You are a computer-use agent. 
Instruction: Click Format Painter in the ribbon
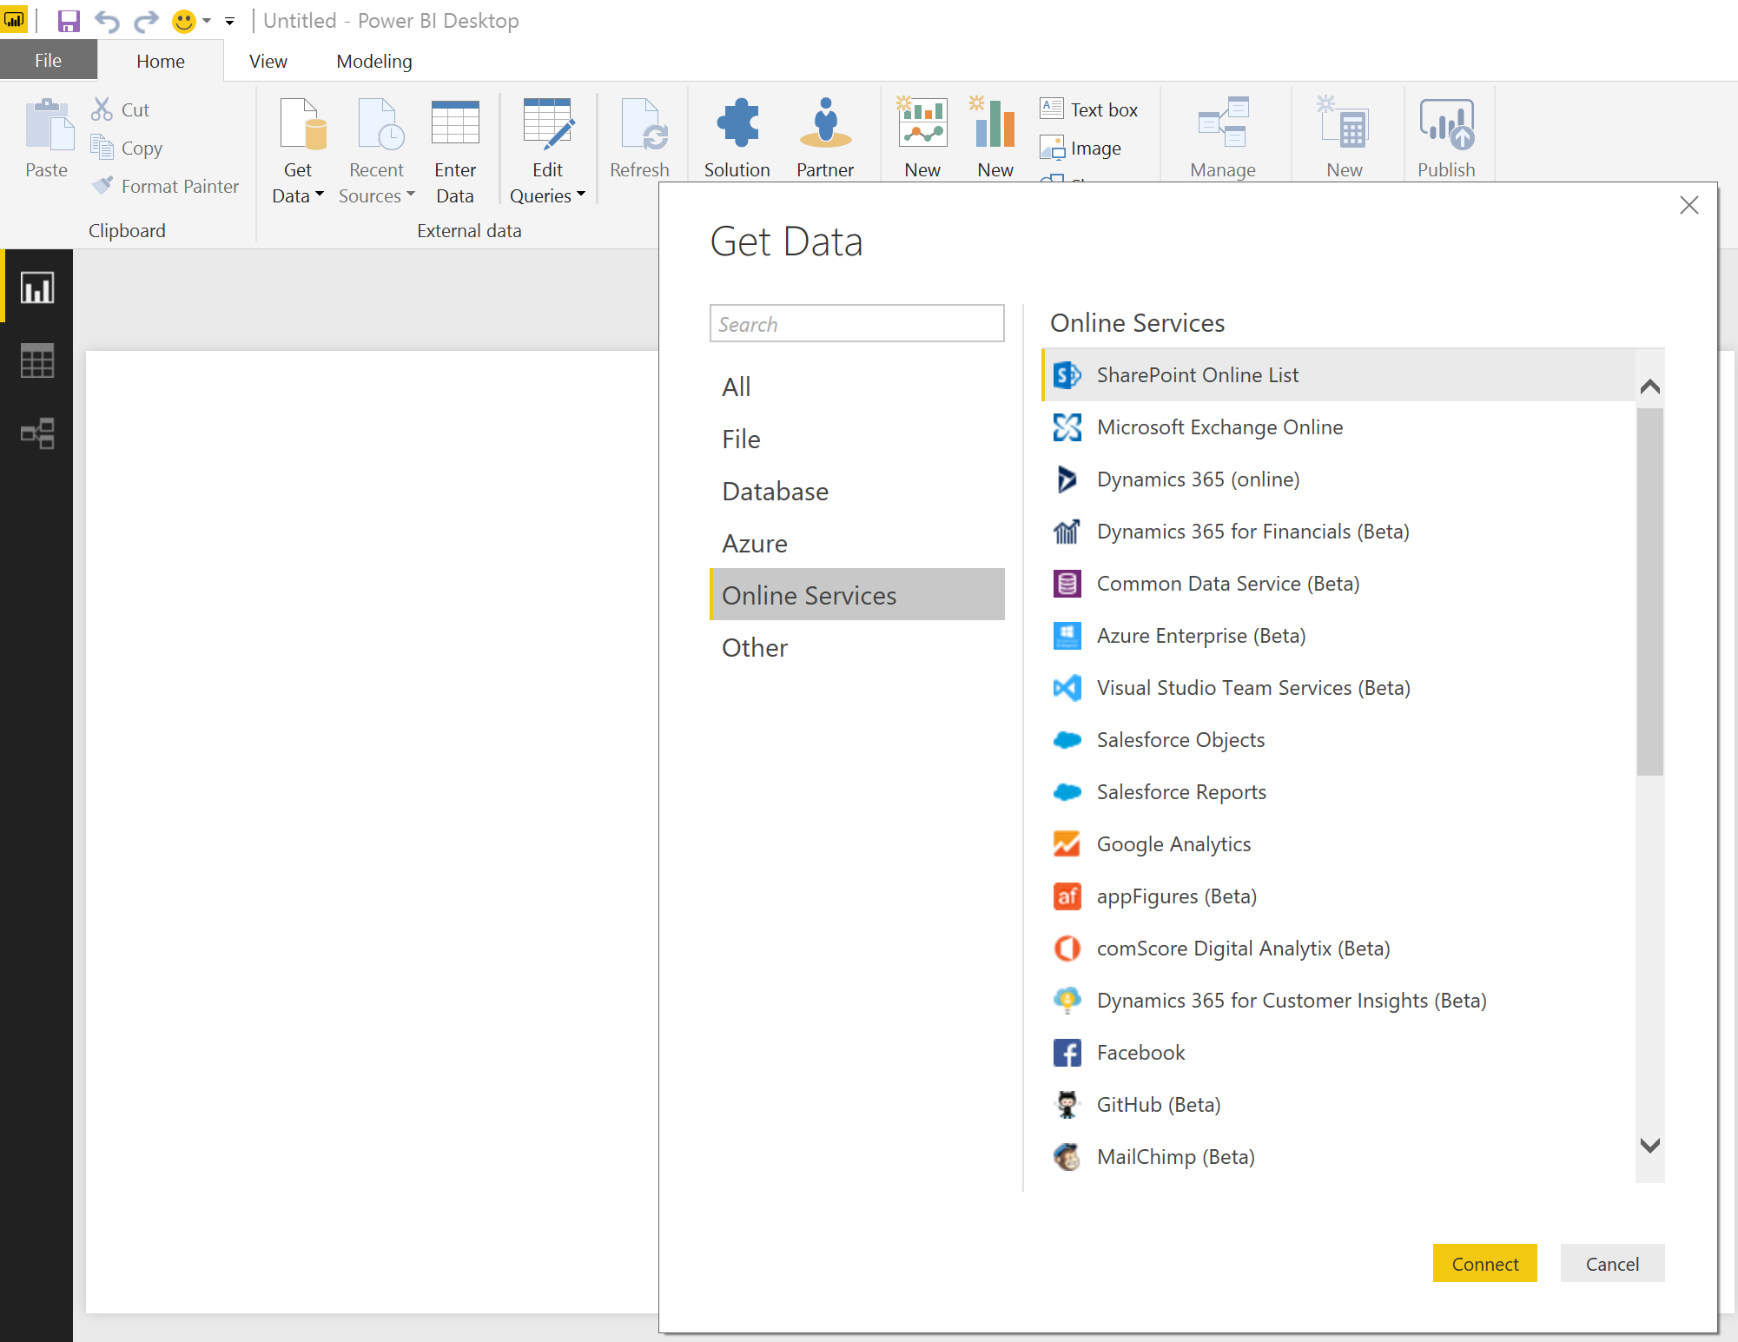coord(165,186)
